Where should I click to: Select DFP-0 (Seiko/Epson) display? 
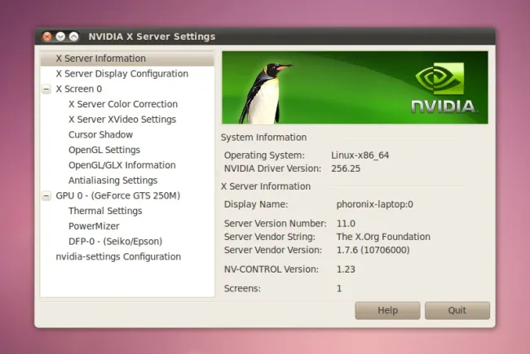[x=115, y=242]
